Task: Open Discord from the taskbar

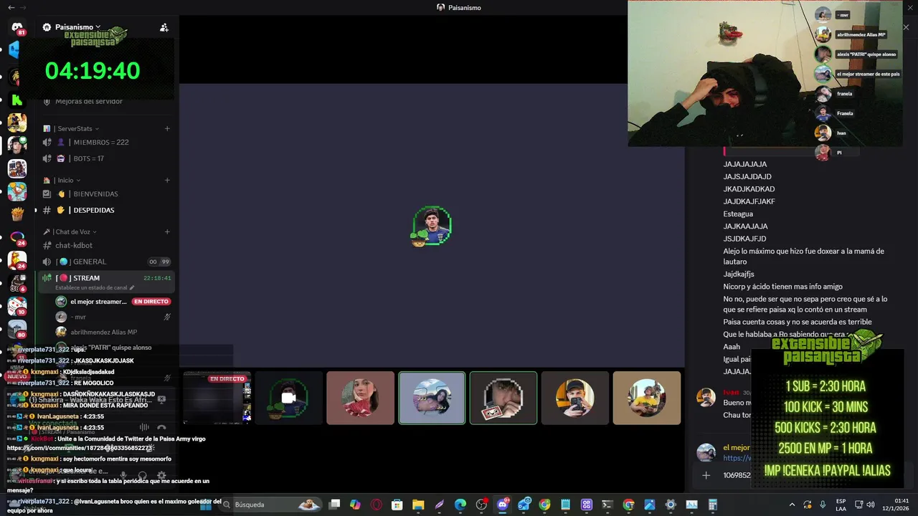Action: 503,505
